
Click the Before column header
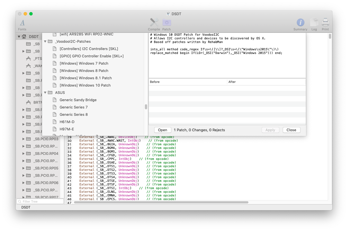(x=188, y=82)
